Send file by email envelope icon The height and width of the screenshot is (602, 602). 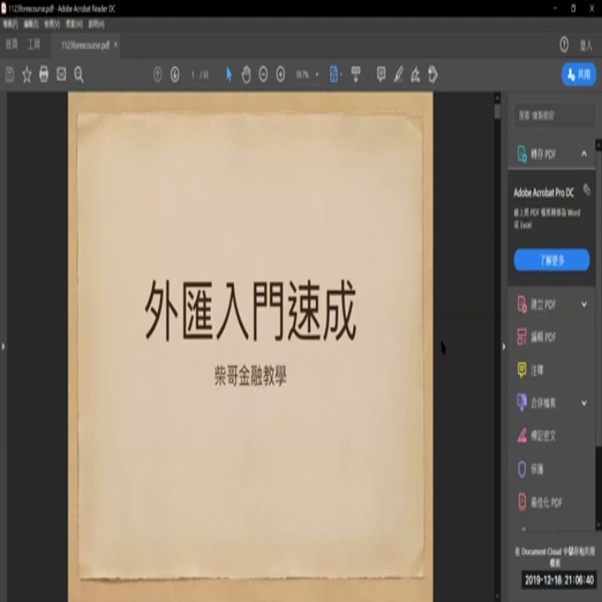[x=61, y=75]
